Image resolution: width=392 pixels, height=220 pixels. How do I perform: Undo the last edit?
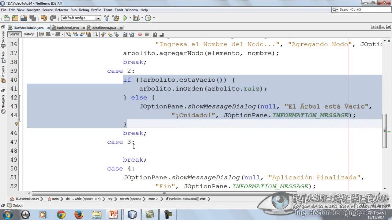tap(44, 18)
